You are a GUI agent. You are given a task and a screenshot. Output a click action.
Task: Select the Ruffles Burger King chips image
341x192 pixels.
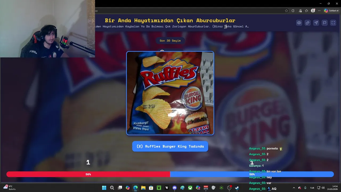[x=170, y=93]
